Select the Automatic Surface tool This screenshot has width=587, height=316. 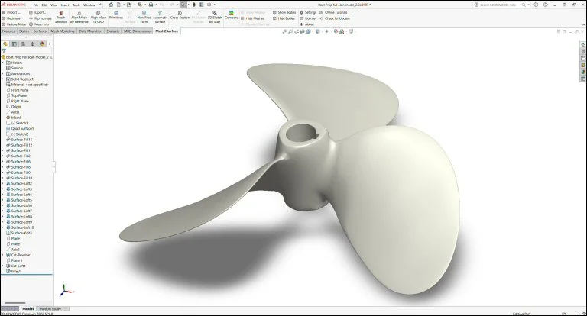point(160,17)
